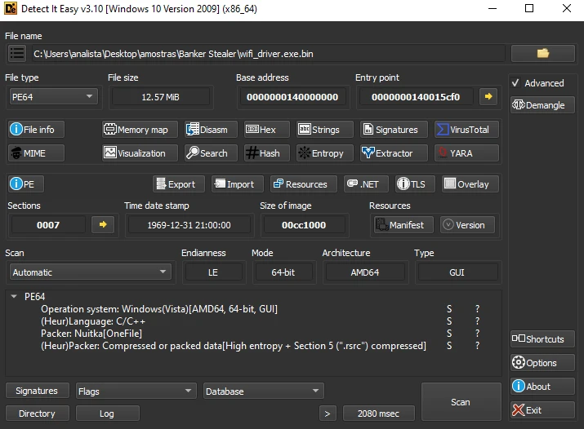The image size is (584, 429).
Task: Open the Entropy analysis
Action: click(x=320, y=153)
